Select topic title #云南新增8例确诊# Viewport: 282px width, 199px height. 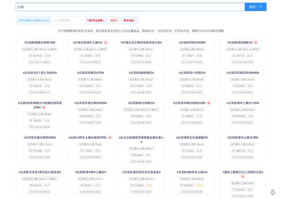[141, 73]
